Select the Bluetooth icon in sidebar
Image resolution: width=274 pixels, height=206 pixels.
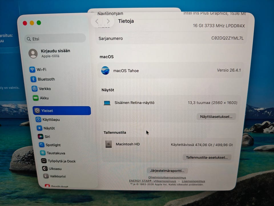click(x=33, y=79)
